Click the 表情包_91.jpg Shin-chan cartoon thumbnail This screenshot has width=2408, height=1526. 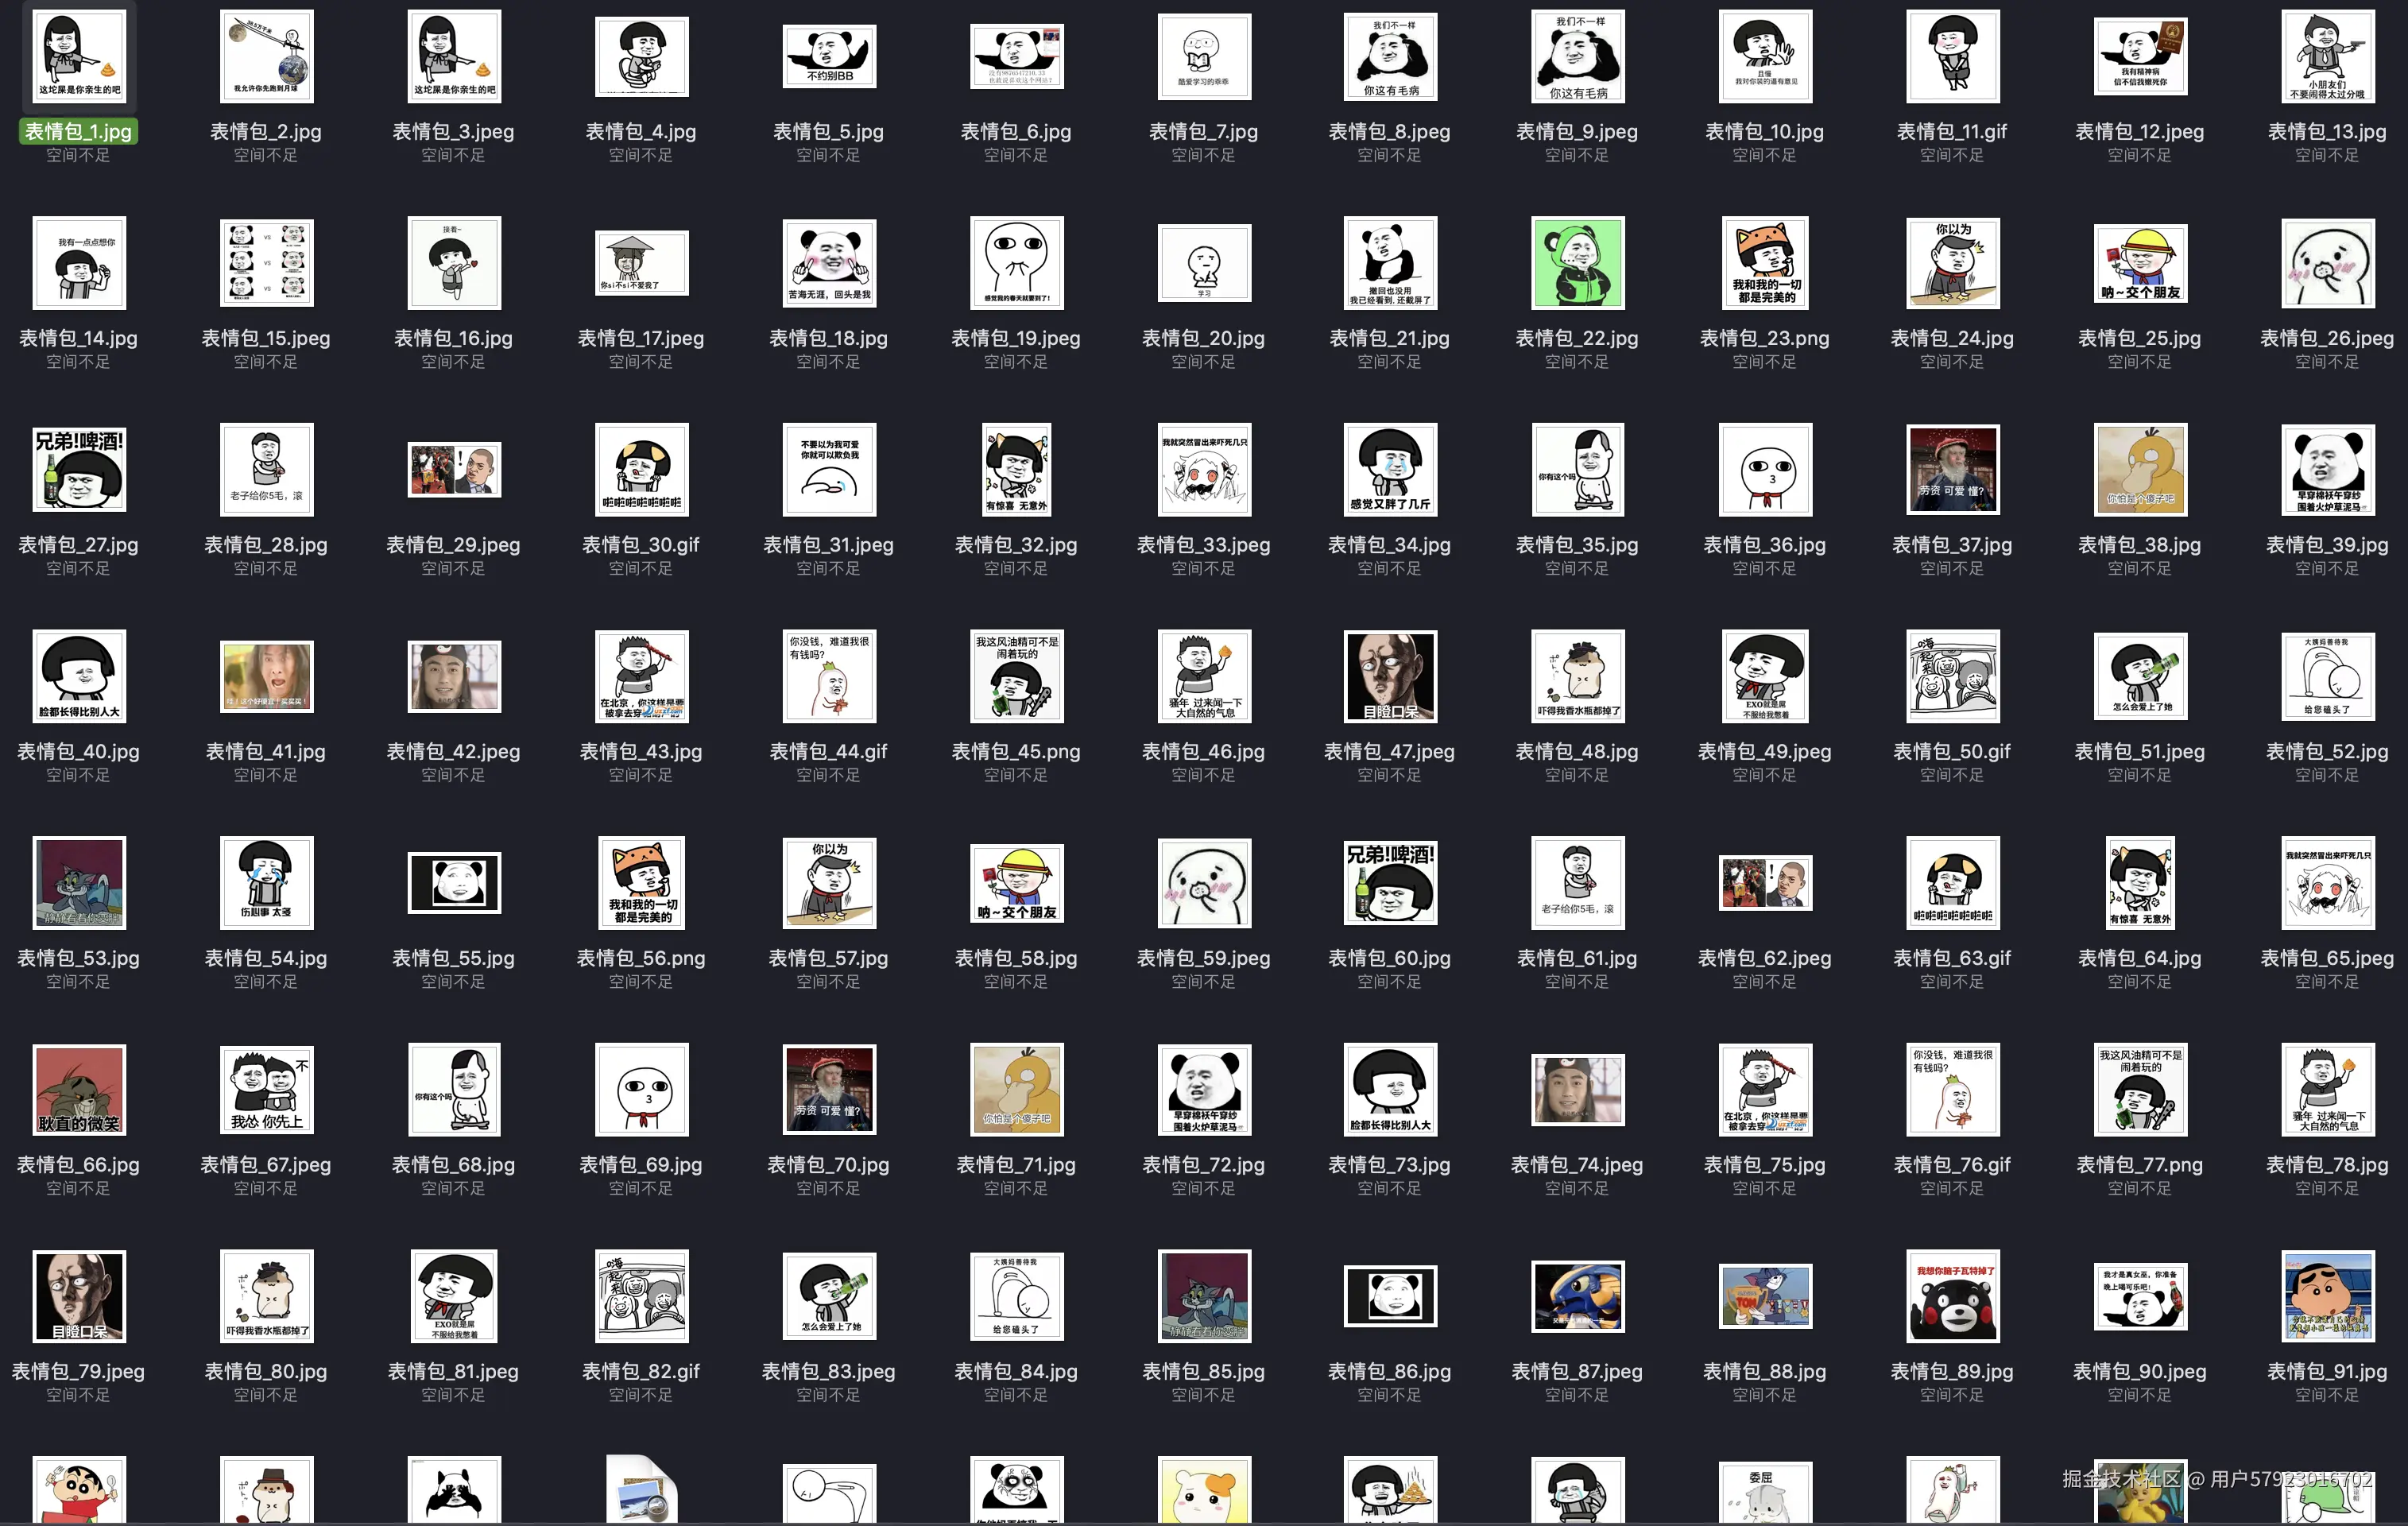[x=2327, y=1296]
